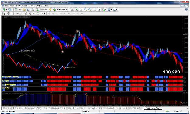190x114 pixels.
Task: Draw a vertical line tool
Action: (13, 13)
